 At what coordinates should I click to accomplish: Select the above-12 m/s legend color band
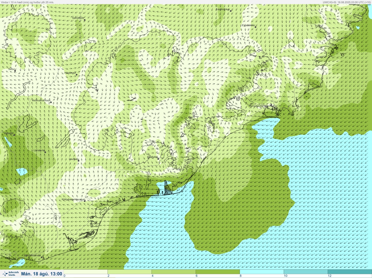pos(350,272)
